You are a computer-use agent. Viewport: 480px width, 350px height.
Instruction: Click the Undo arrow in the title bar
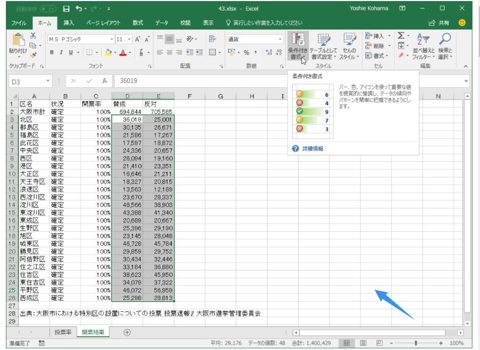coord(79,9)
